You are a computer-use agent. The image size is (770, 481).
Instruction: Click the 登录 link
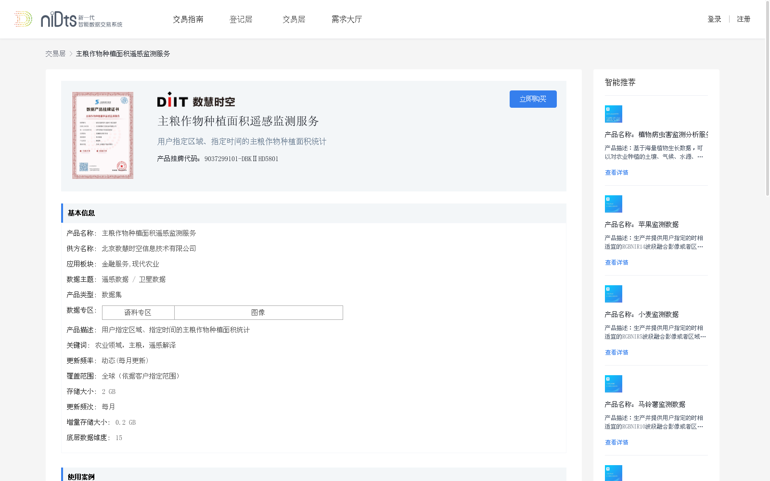click(714, 19)
